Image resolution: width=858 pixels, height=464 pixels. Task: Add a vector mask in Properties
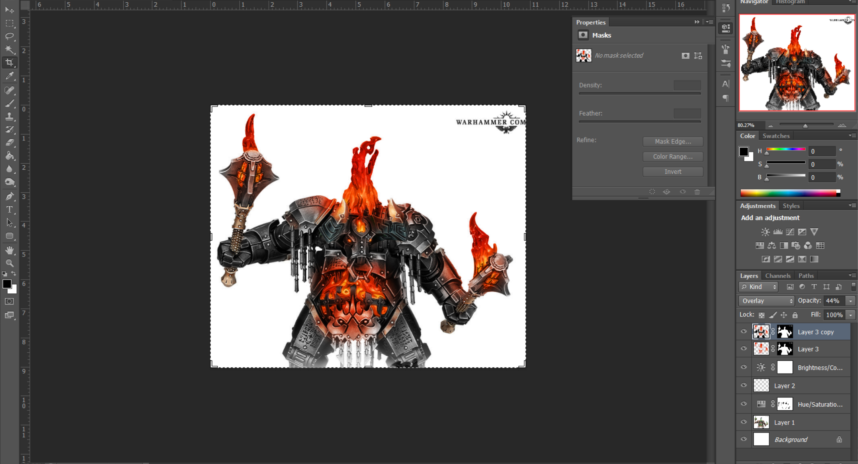point(698,56)
